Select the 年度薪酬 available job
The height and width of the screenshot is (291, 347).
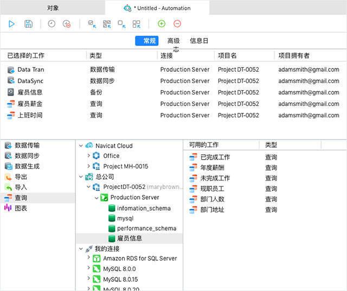(x=212, y=168)
